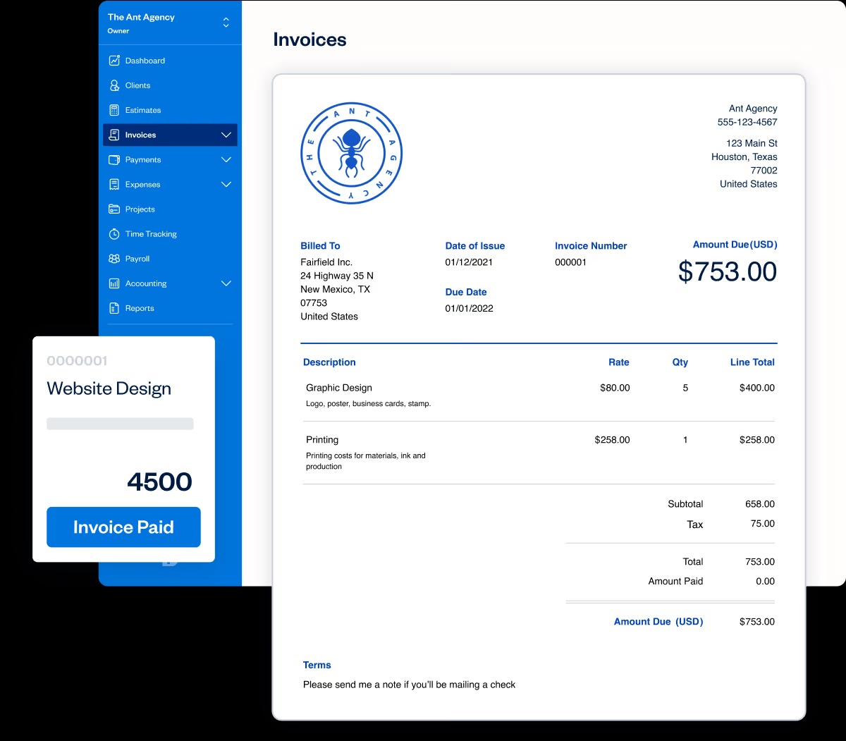846x741 pixels.
Task: Expand the Invoices submenu chevron
Action: tap(226, 135)
